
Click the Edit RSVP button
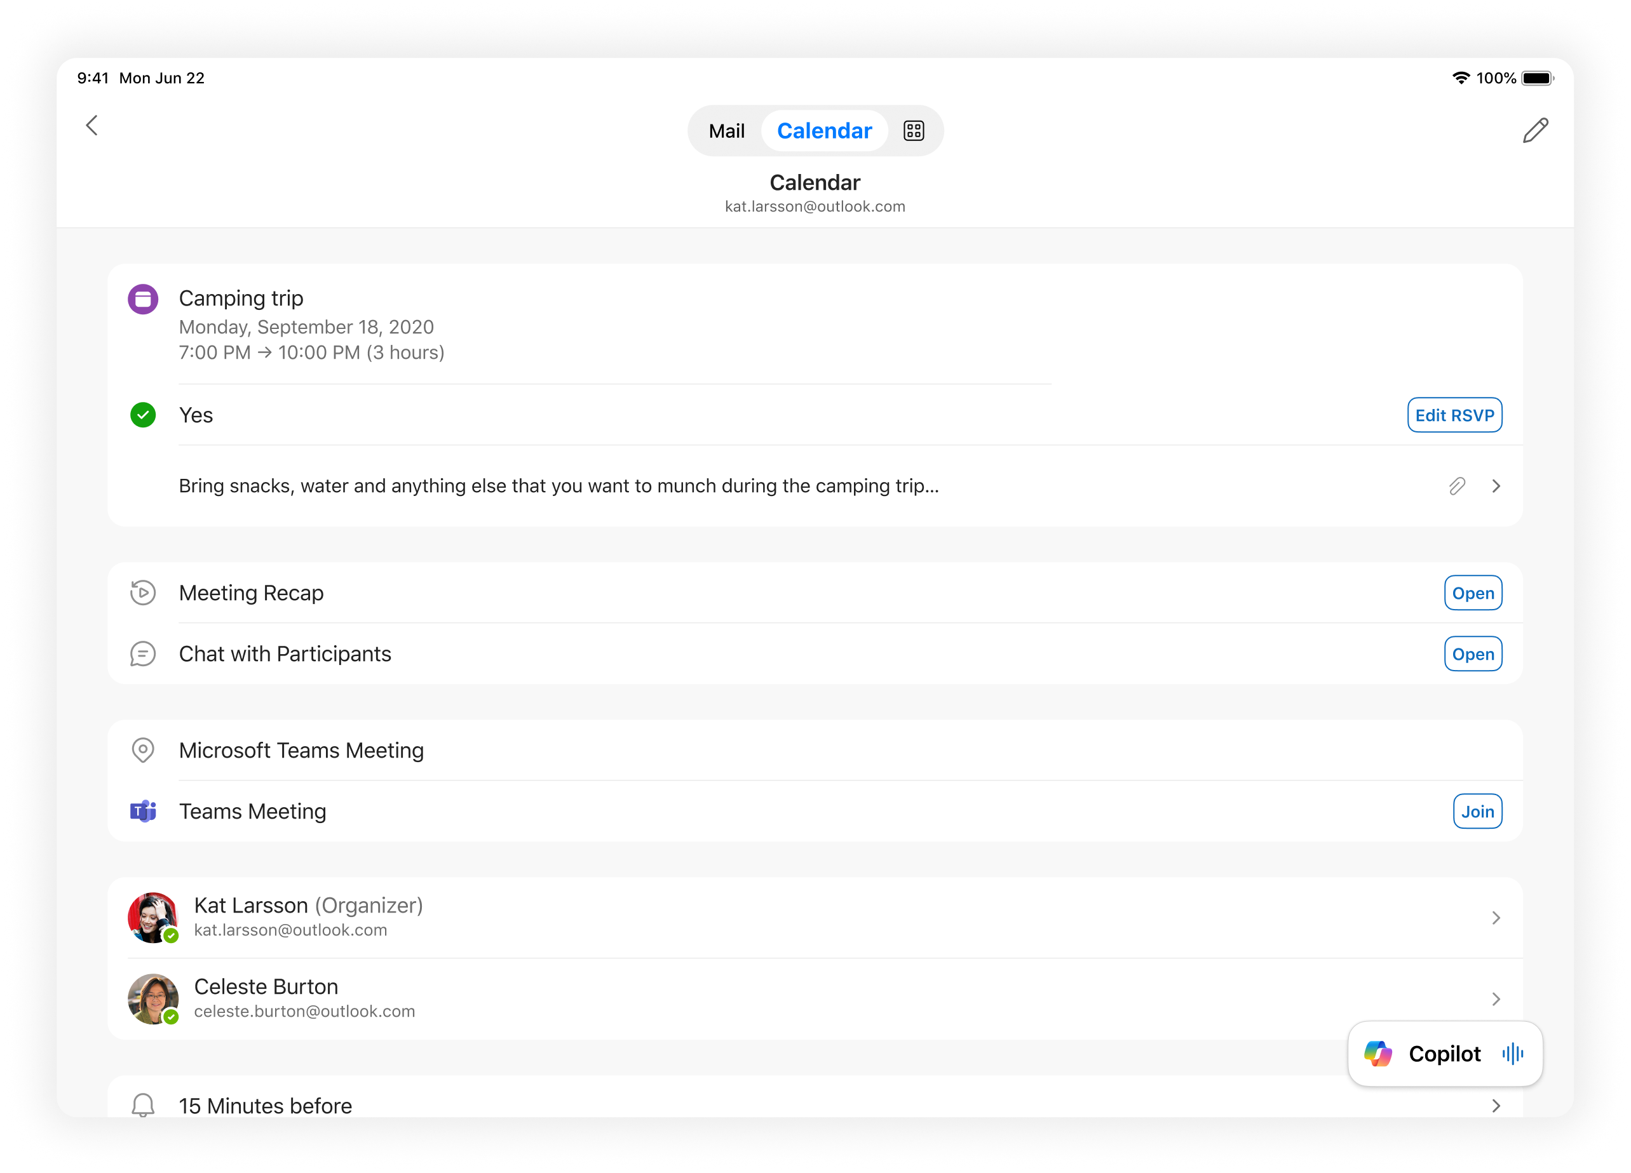tap(1455, 415)
